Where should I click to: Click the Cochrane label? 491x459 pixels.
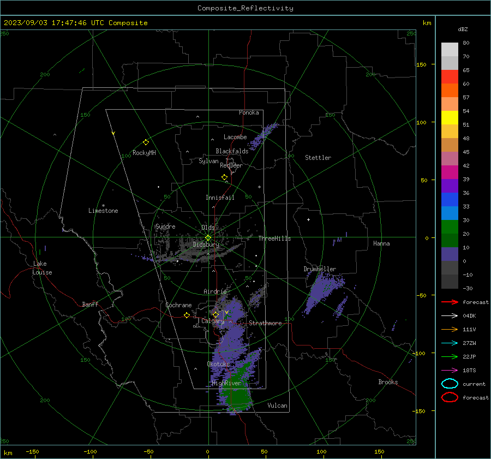coord(178,305)
